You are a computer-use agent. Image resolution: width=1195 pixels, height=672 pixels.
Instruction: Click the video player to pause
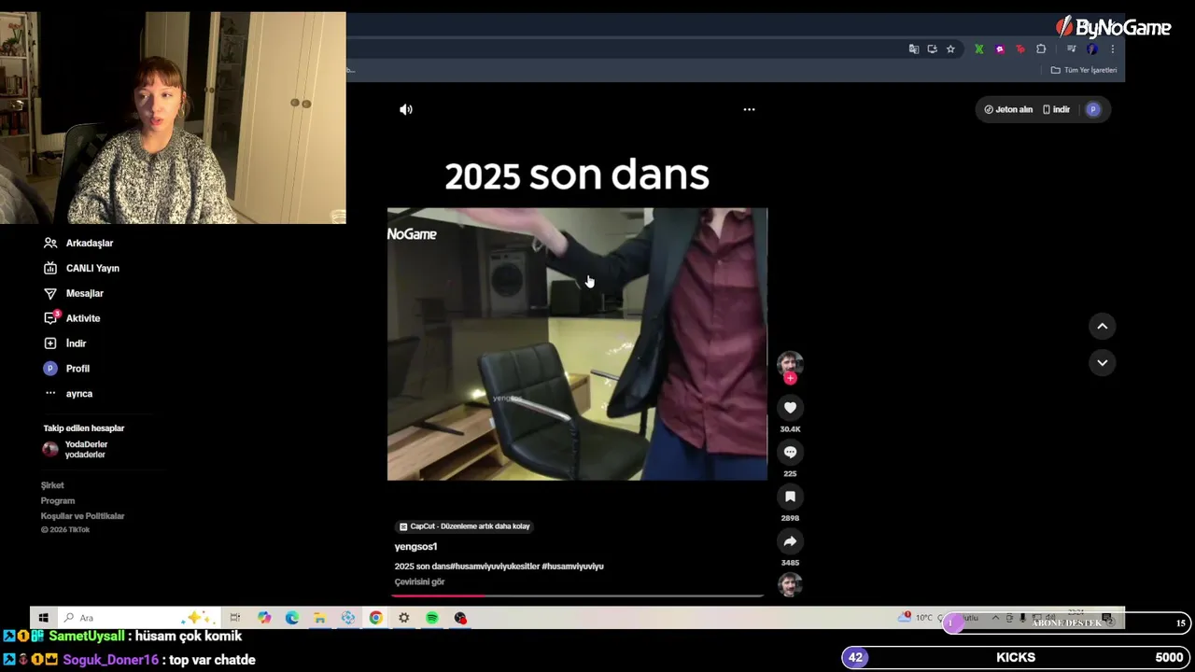pyautogui.click(x=577, y=343)
